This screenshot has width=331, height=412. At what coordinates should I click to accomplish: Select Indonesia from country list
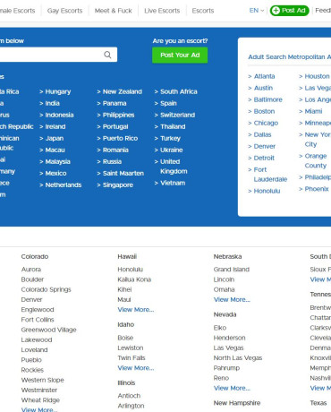tap(59, 115)
